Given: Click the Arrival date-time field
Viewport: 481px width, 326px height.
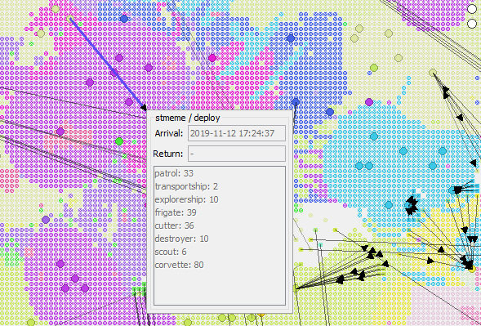Looking at the screenshot, I should pyautogui.click(x=237, y=133).
